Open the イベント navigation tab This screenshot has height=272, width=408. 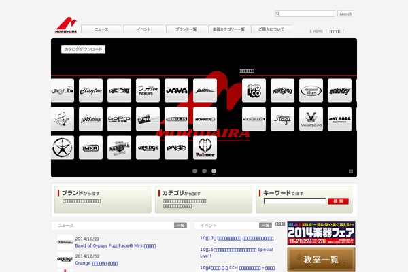(x=144, y=29)
